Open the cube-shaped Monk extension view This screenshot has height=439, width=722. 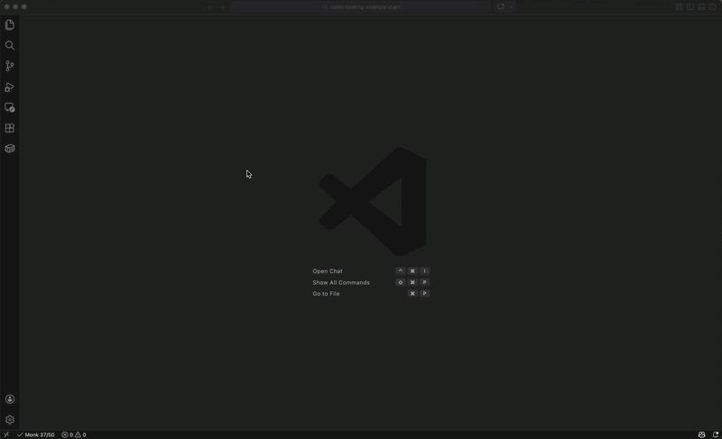point(10,148)
